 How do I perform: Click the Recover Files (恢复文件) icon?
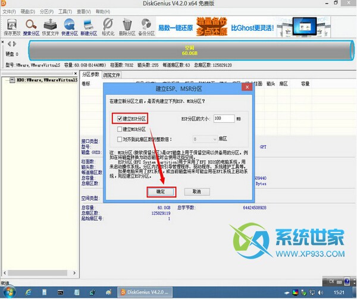(51, 27)
